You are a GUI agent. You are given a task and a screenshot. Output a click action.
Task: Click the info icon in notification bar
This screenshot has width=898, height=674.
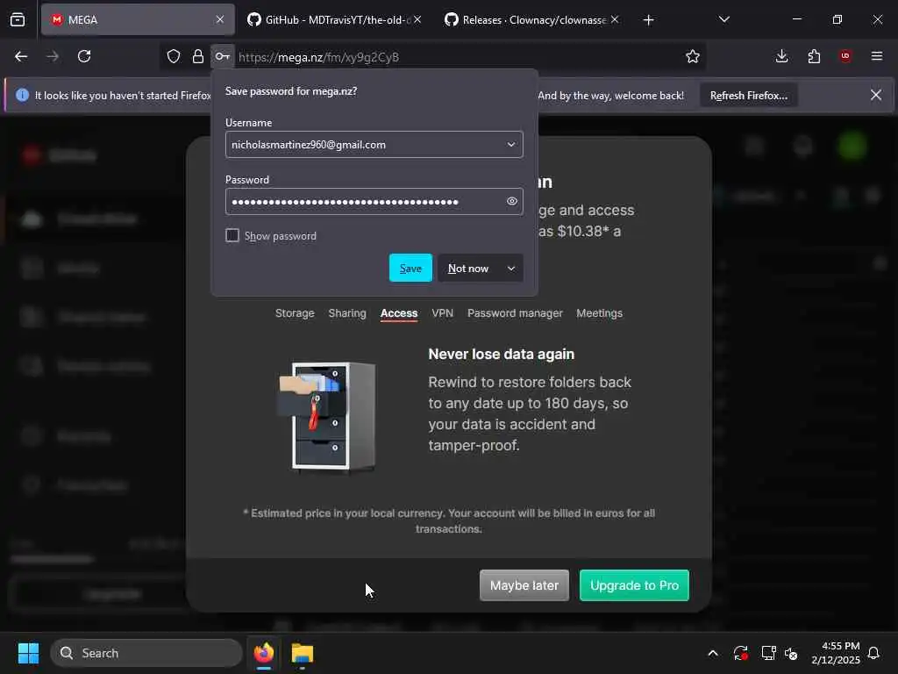click(x=22, y=95)
